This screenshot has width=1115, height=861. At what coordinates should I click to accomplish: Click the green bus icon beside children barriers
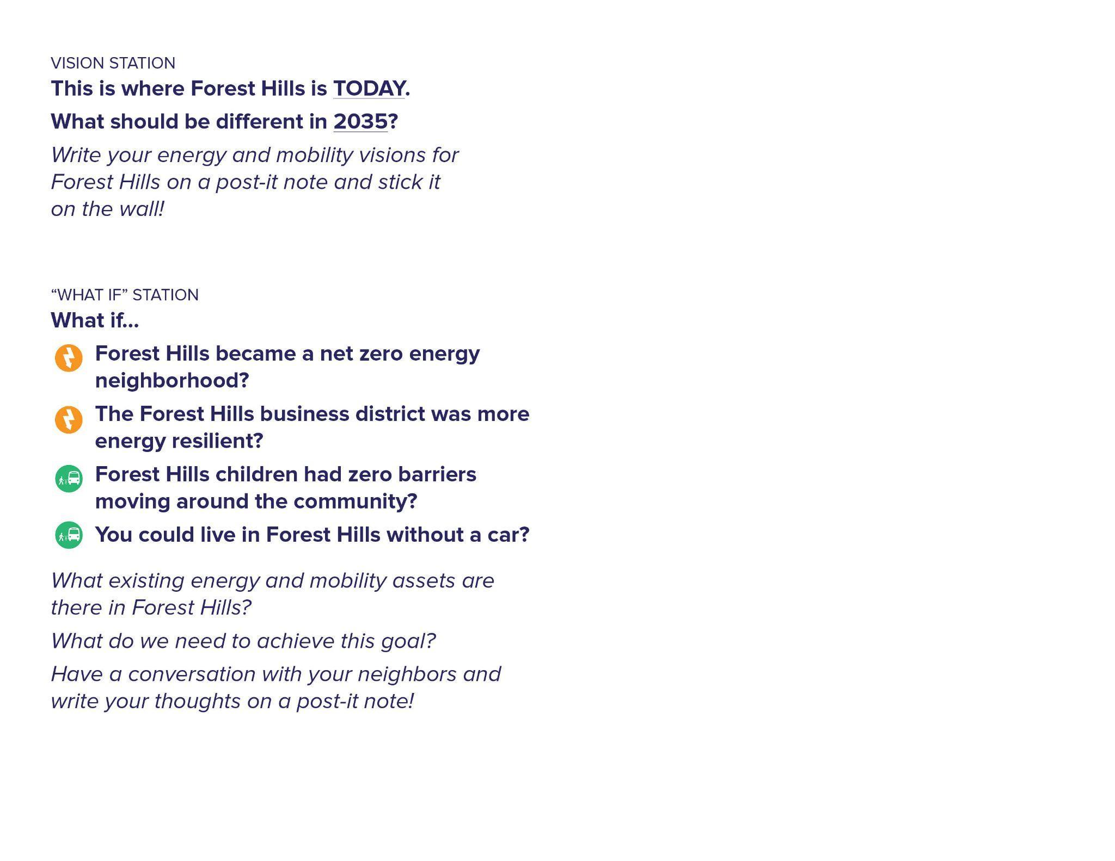tap(69, 479)
